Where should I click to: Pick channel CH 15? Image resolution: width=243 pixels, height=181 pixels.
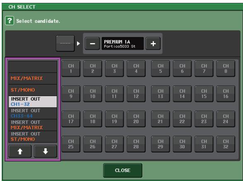(204, 94)
